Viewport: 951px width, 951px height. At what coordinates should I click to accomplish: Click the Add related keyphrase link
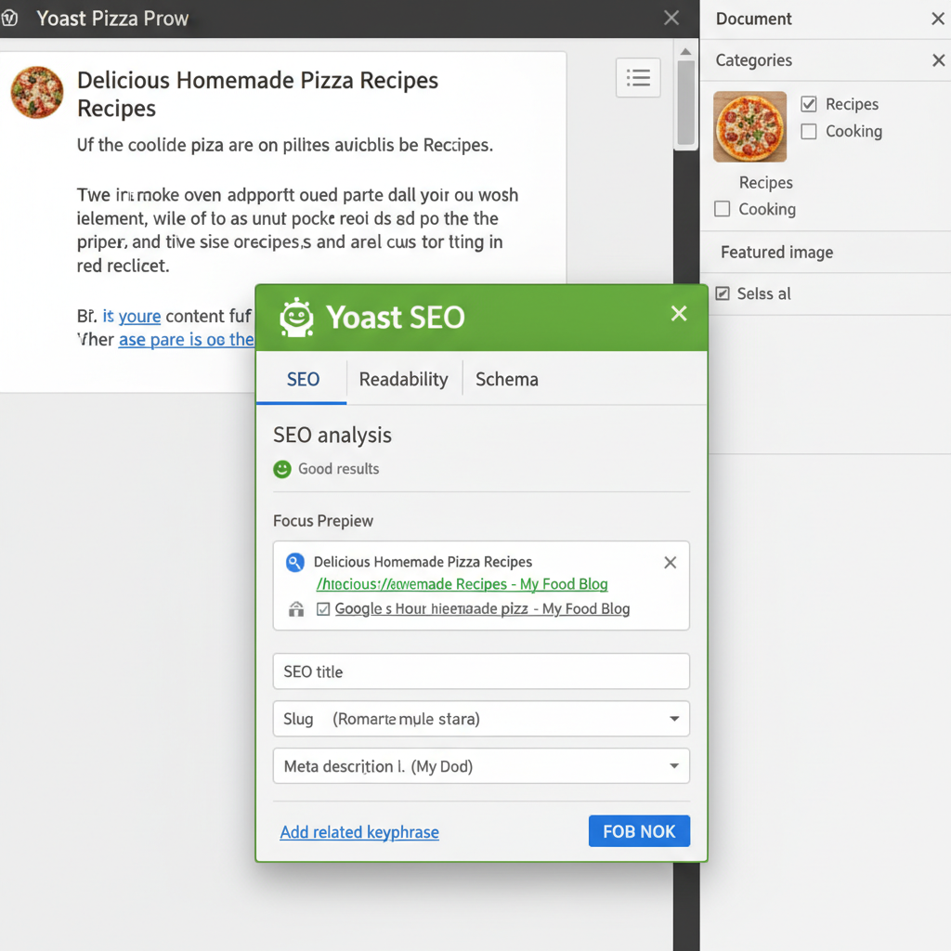click(358, 831)
